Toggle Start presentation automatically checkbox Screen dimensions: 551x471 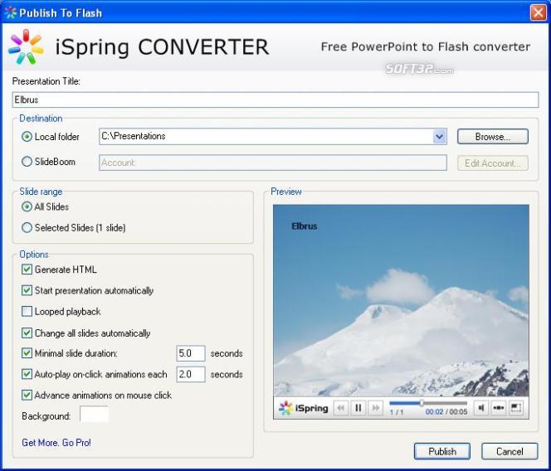point(27,290)
